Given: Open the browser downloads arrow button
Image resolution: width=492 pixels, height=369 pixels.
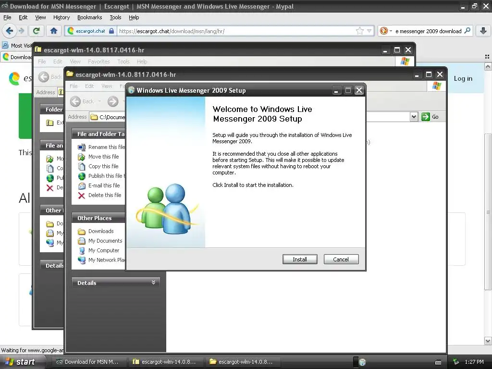Looking at the screenshot, I should [483, 31].
